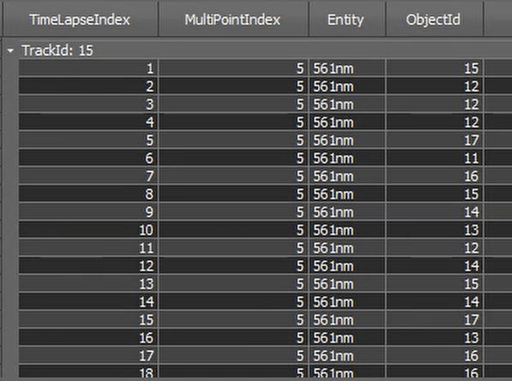Click 561nm Entity in TimeLapseIndex 13 row
The width and height of the screenshot is (512, 381).
coord(347,283)
